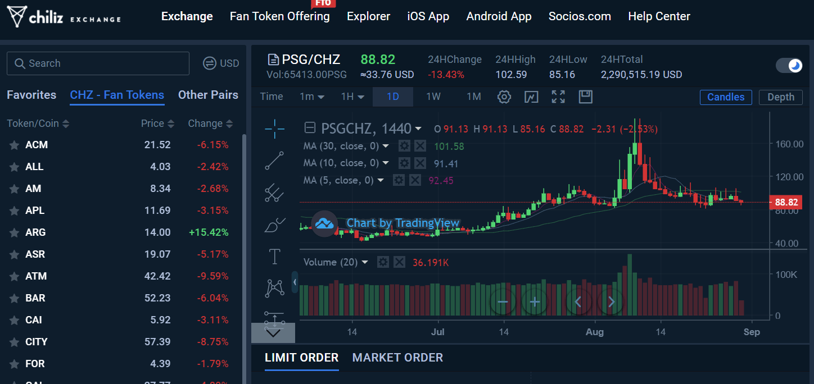814x384 pixels.
Task: Switch chart to Depth view
Action: (781, 97)
